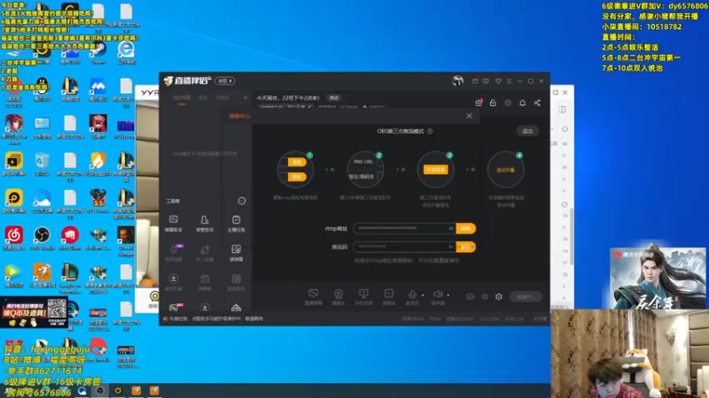Open the 房管助手 tool in the toolbox
Screen dimensions: 709x398
tap(205, 224)
